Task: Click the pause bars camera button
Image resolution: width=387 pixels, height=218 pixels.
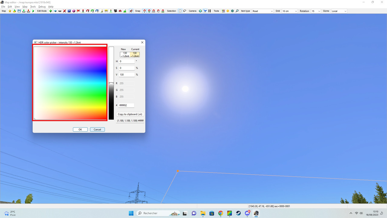Action: tap(210, 11)
